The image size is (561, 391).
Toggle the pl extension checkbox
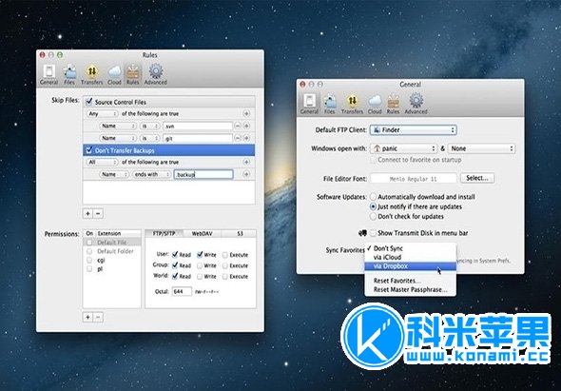(x=89, y=268)
